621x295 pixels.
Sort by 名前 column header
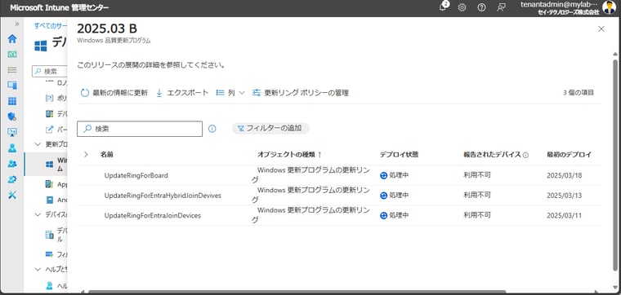pyautogui.click(x=106, y=155)
